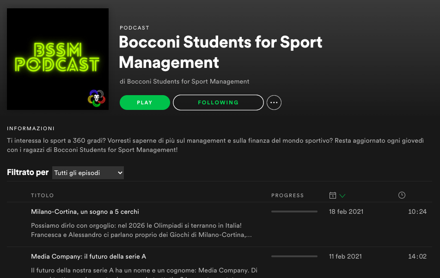
Task: Click the Milano-Cortina episode progress bar
Action: (x=294, y=212)
